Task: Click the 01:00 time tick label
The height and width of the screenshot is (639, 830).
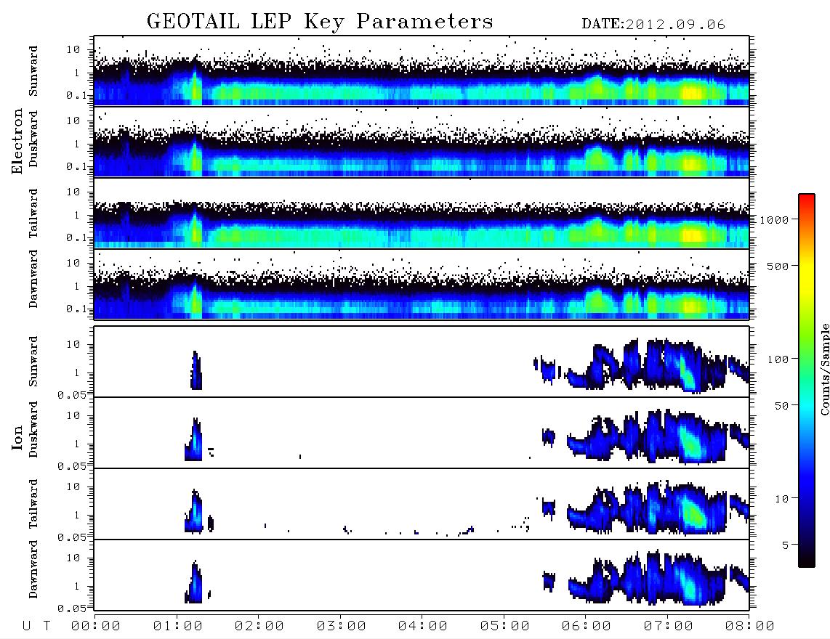Action: (178, 626)
